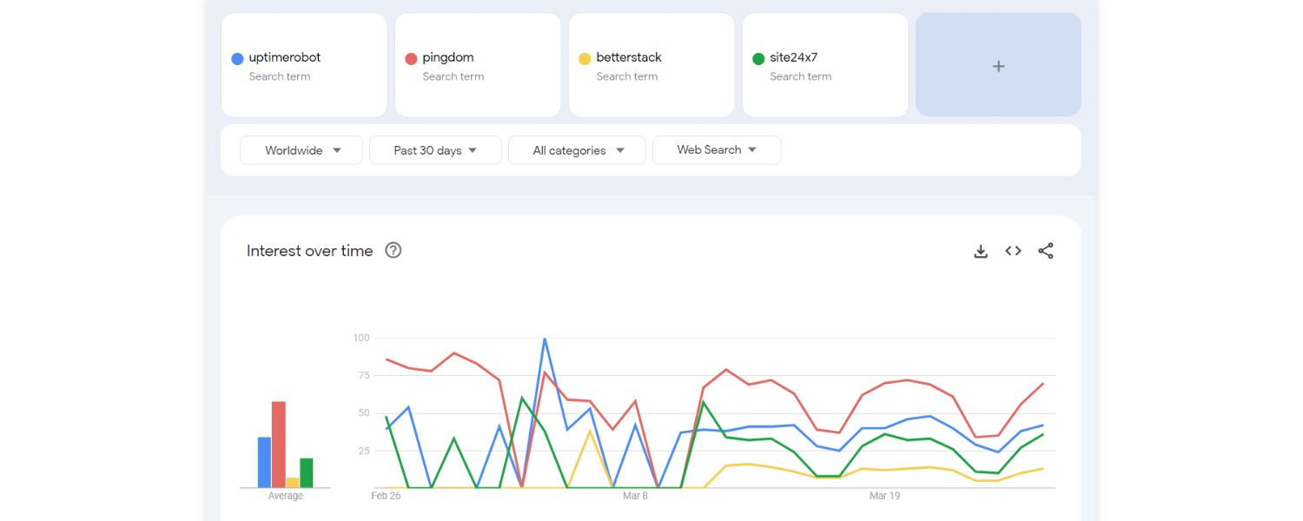Download the Interest over time data
Viewport: 1303px width, 521px height.
pos(980,250)
